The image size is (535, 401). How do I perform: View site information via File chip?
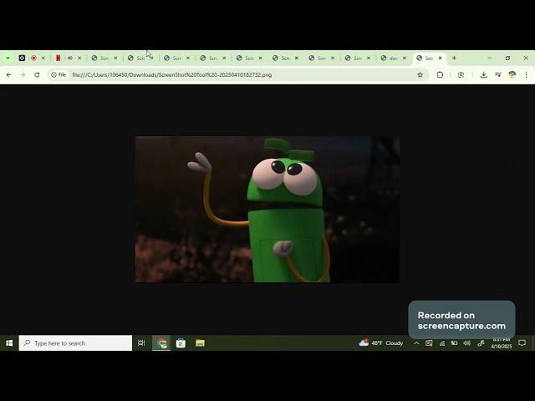(x=59, y=74)
